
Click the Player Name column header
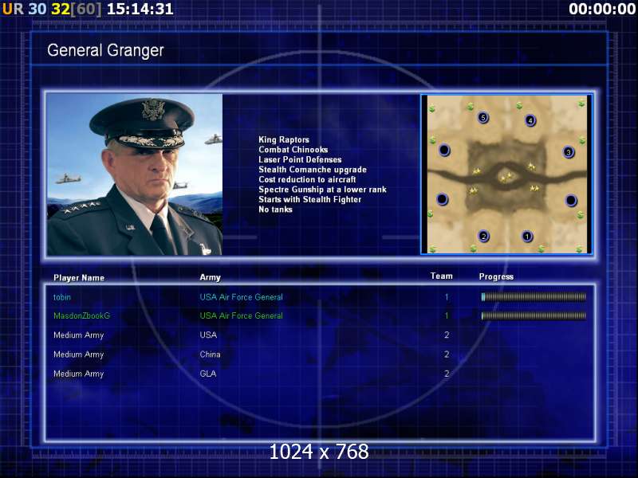[x=79, y=277]
